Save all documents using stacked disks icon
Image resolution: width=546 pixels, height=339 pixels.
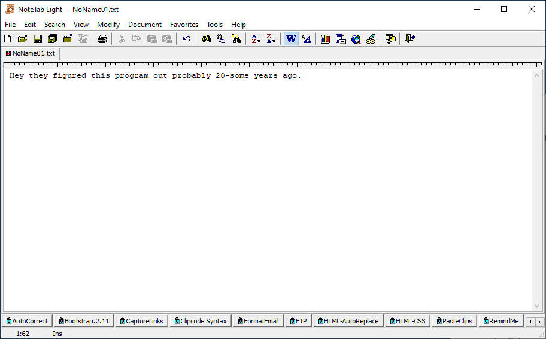click(53, 39)
